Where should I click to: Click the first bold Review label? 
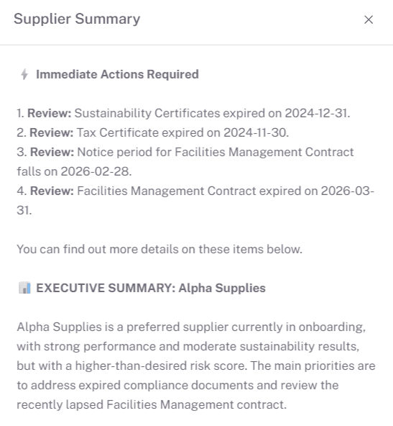click(49, 113)
